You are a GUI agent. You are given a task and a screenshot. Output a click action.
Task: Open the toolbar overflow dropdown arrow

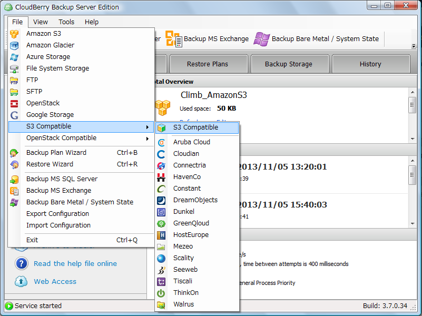click(414, 46)
